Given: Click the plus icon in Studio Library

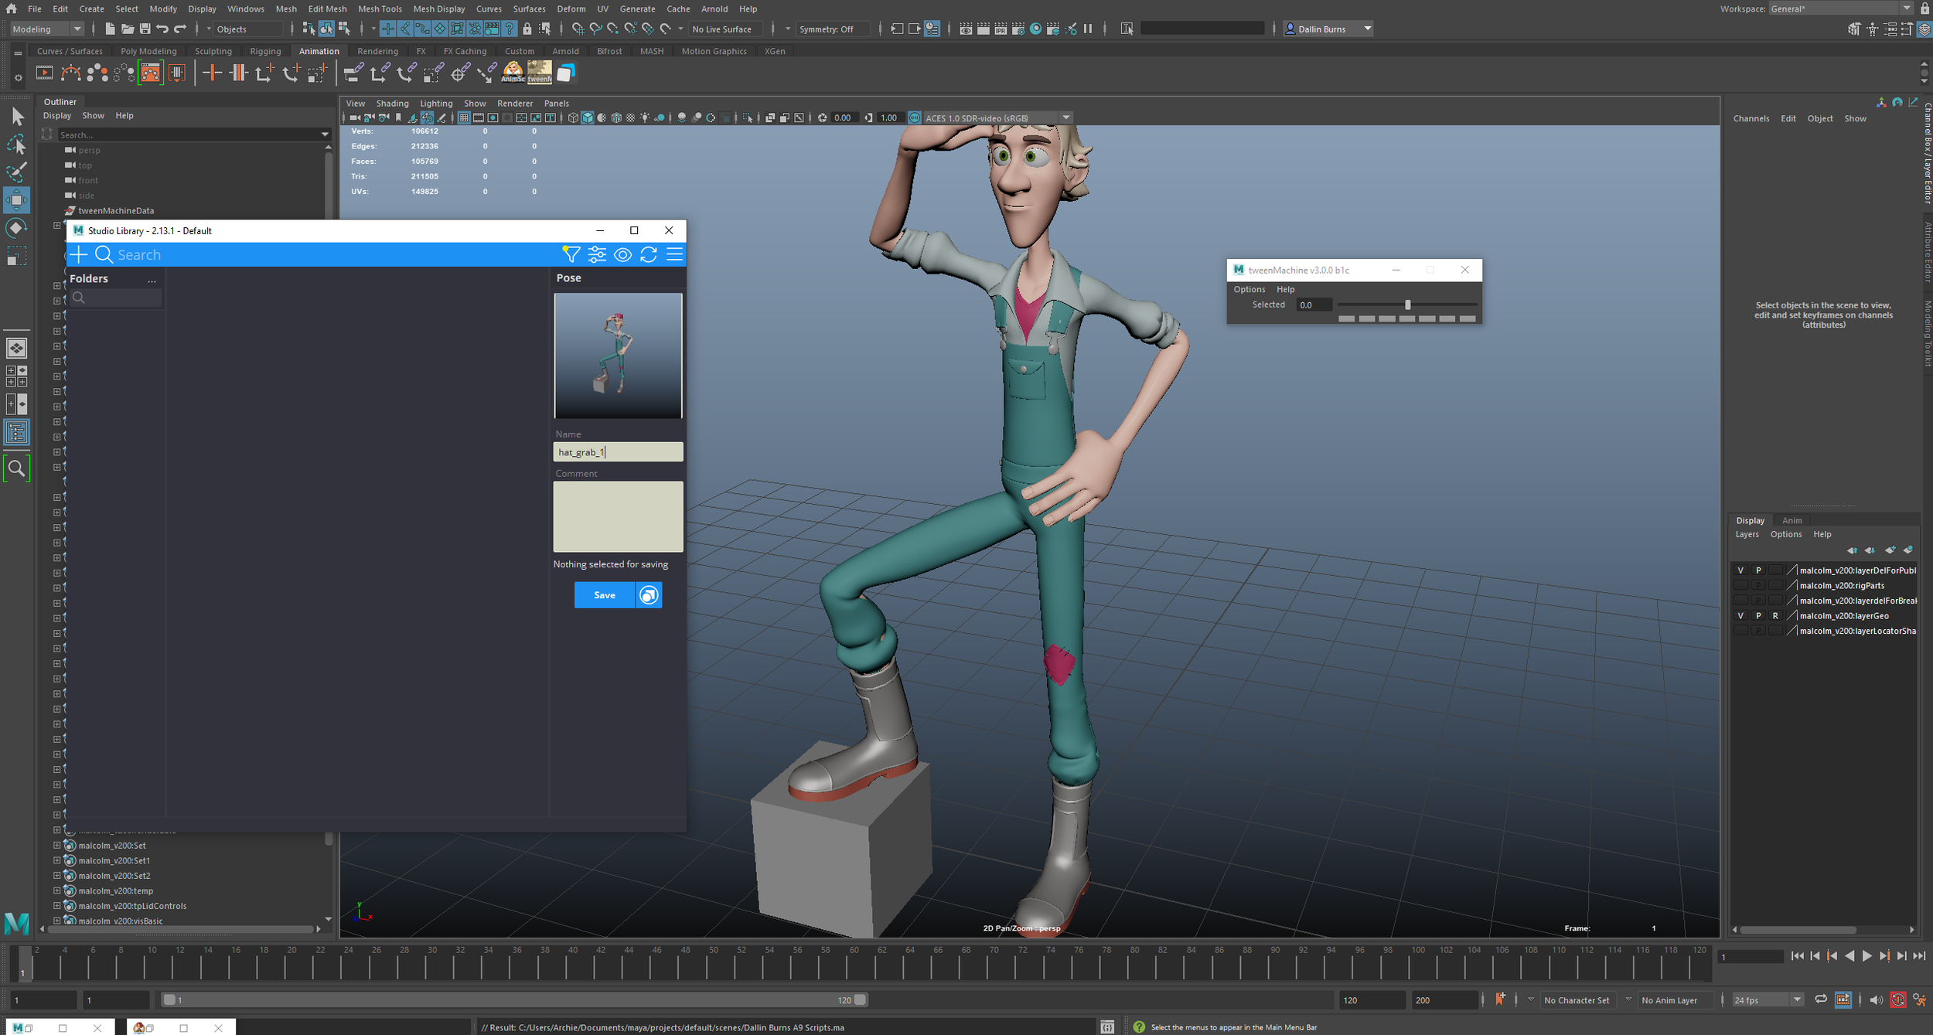Looking at the screenshot, I should coord(79,254).
